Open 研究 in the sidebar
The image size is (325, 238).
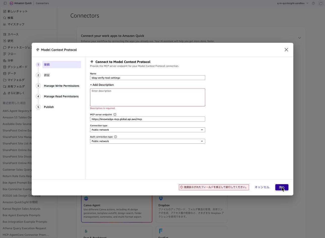point(9,41)
